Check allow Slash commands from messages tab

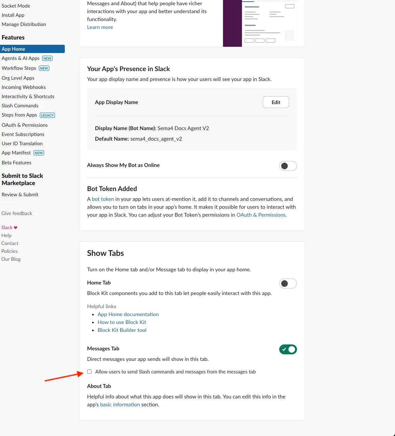89,372
